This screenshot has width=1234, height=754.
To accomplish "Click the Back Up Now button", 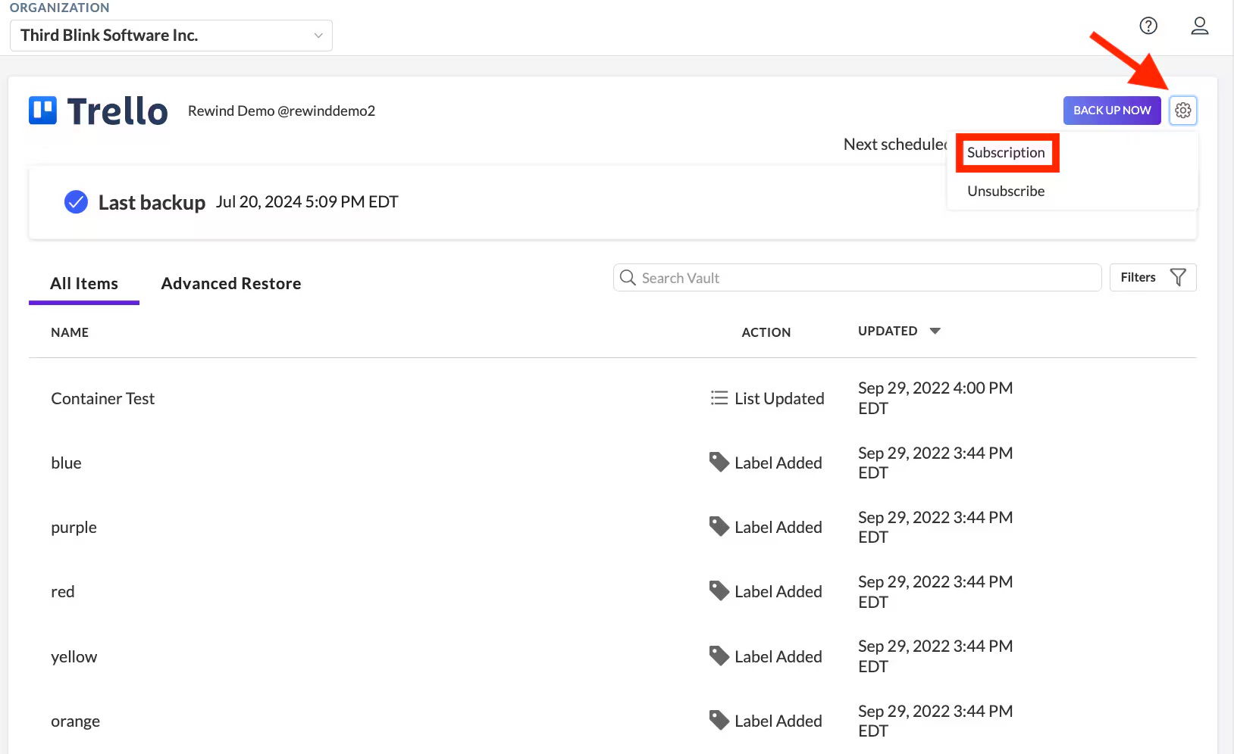I will point(1112,111).
